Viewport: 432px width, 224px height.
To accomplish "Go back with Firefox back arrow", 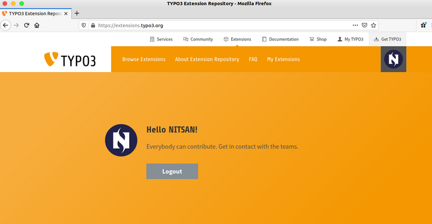I will point(6,25).
